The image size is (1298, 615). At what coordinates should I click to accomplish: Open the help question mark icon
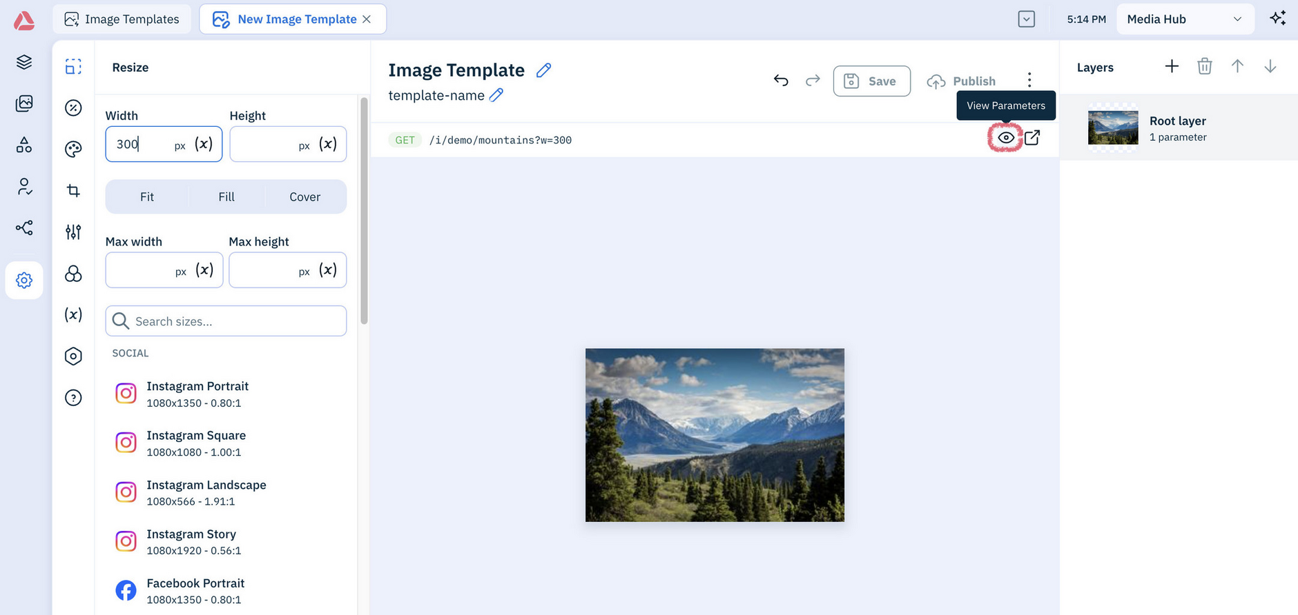pos(73,398)
